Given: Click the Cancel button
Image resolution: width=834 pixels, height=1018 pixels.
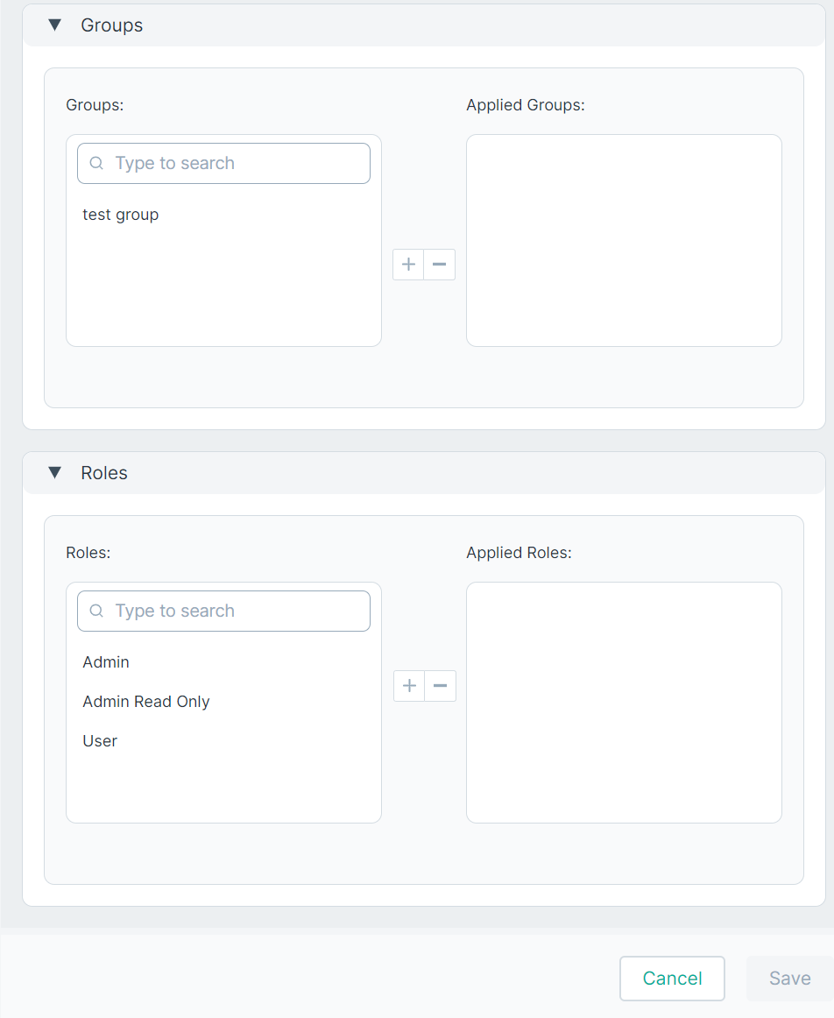Looking at the screenshot, I should point(673,979).
